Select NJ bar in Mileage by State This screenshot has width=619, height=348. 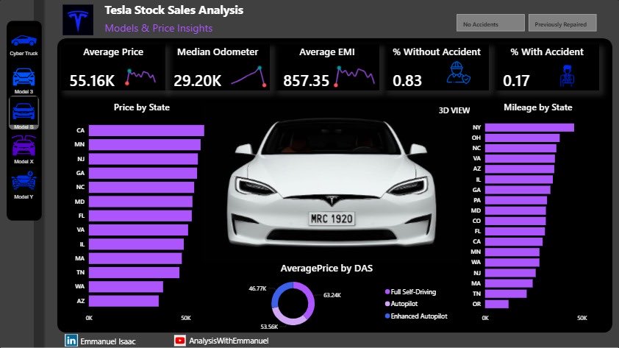[x=510, y=273]
